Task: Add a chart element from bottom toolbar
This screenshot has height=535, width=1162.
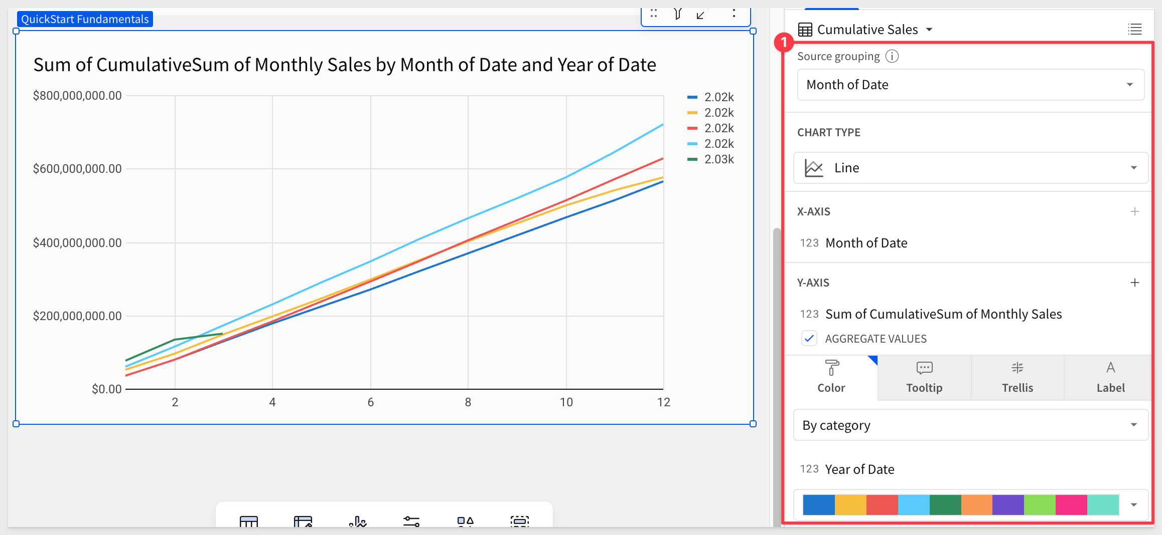Action: tap(357, 521)
